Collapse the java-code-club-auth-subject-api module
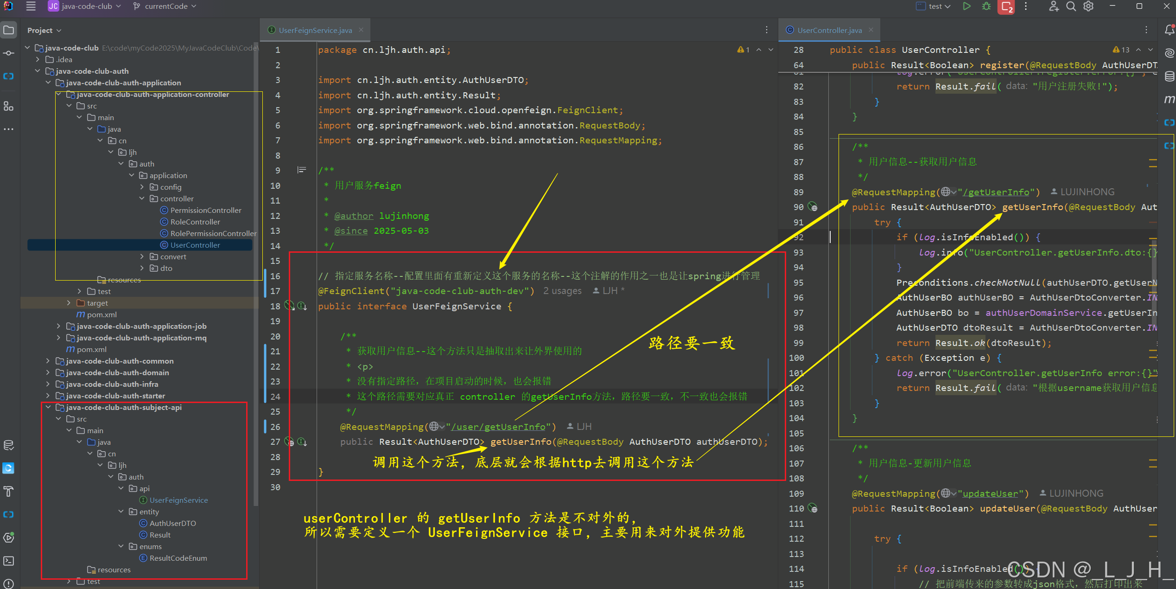Image resolution: width=1176 pixels, height=589 pixels. 48,407
